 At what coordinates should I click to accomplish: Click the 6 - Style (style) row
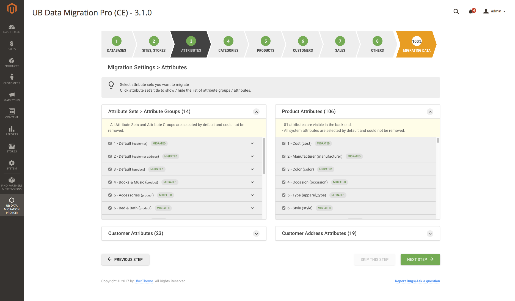point(356,208)
